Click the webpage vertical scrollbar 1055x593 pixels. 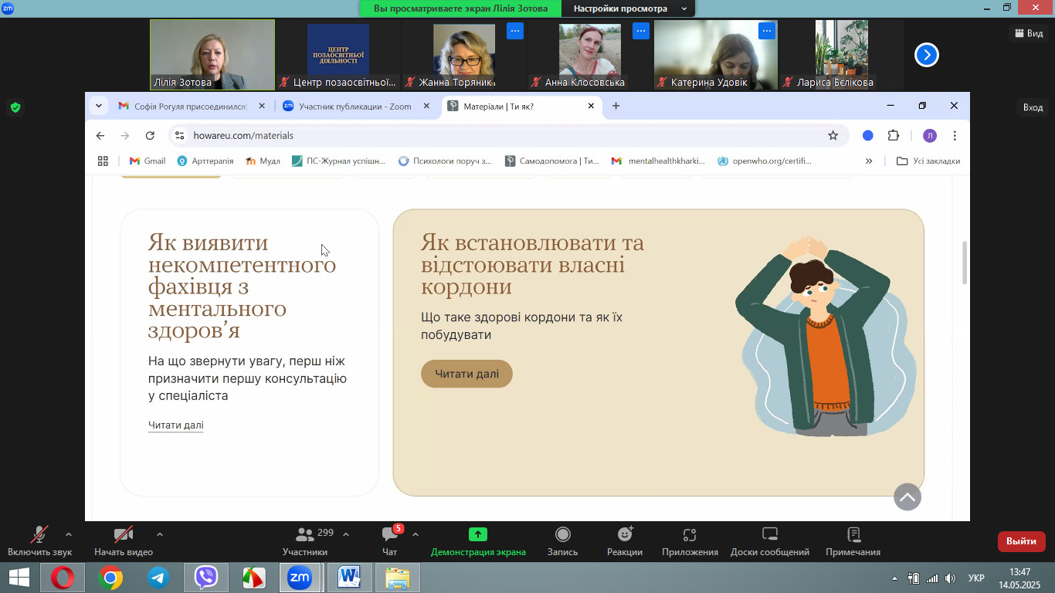pos(964,263)
